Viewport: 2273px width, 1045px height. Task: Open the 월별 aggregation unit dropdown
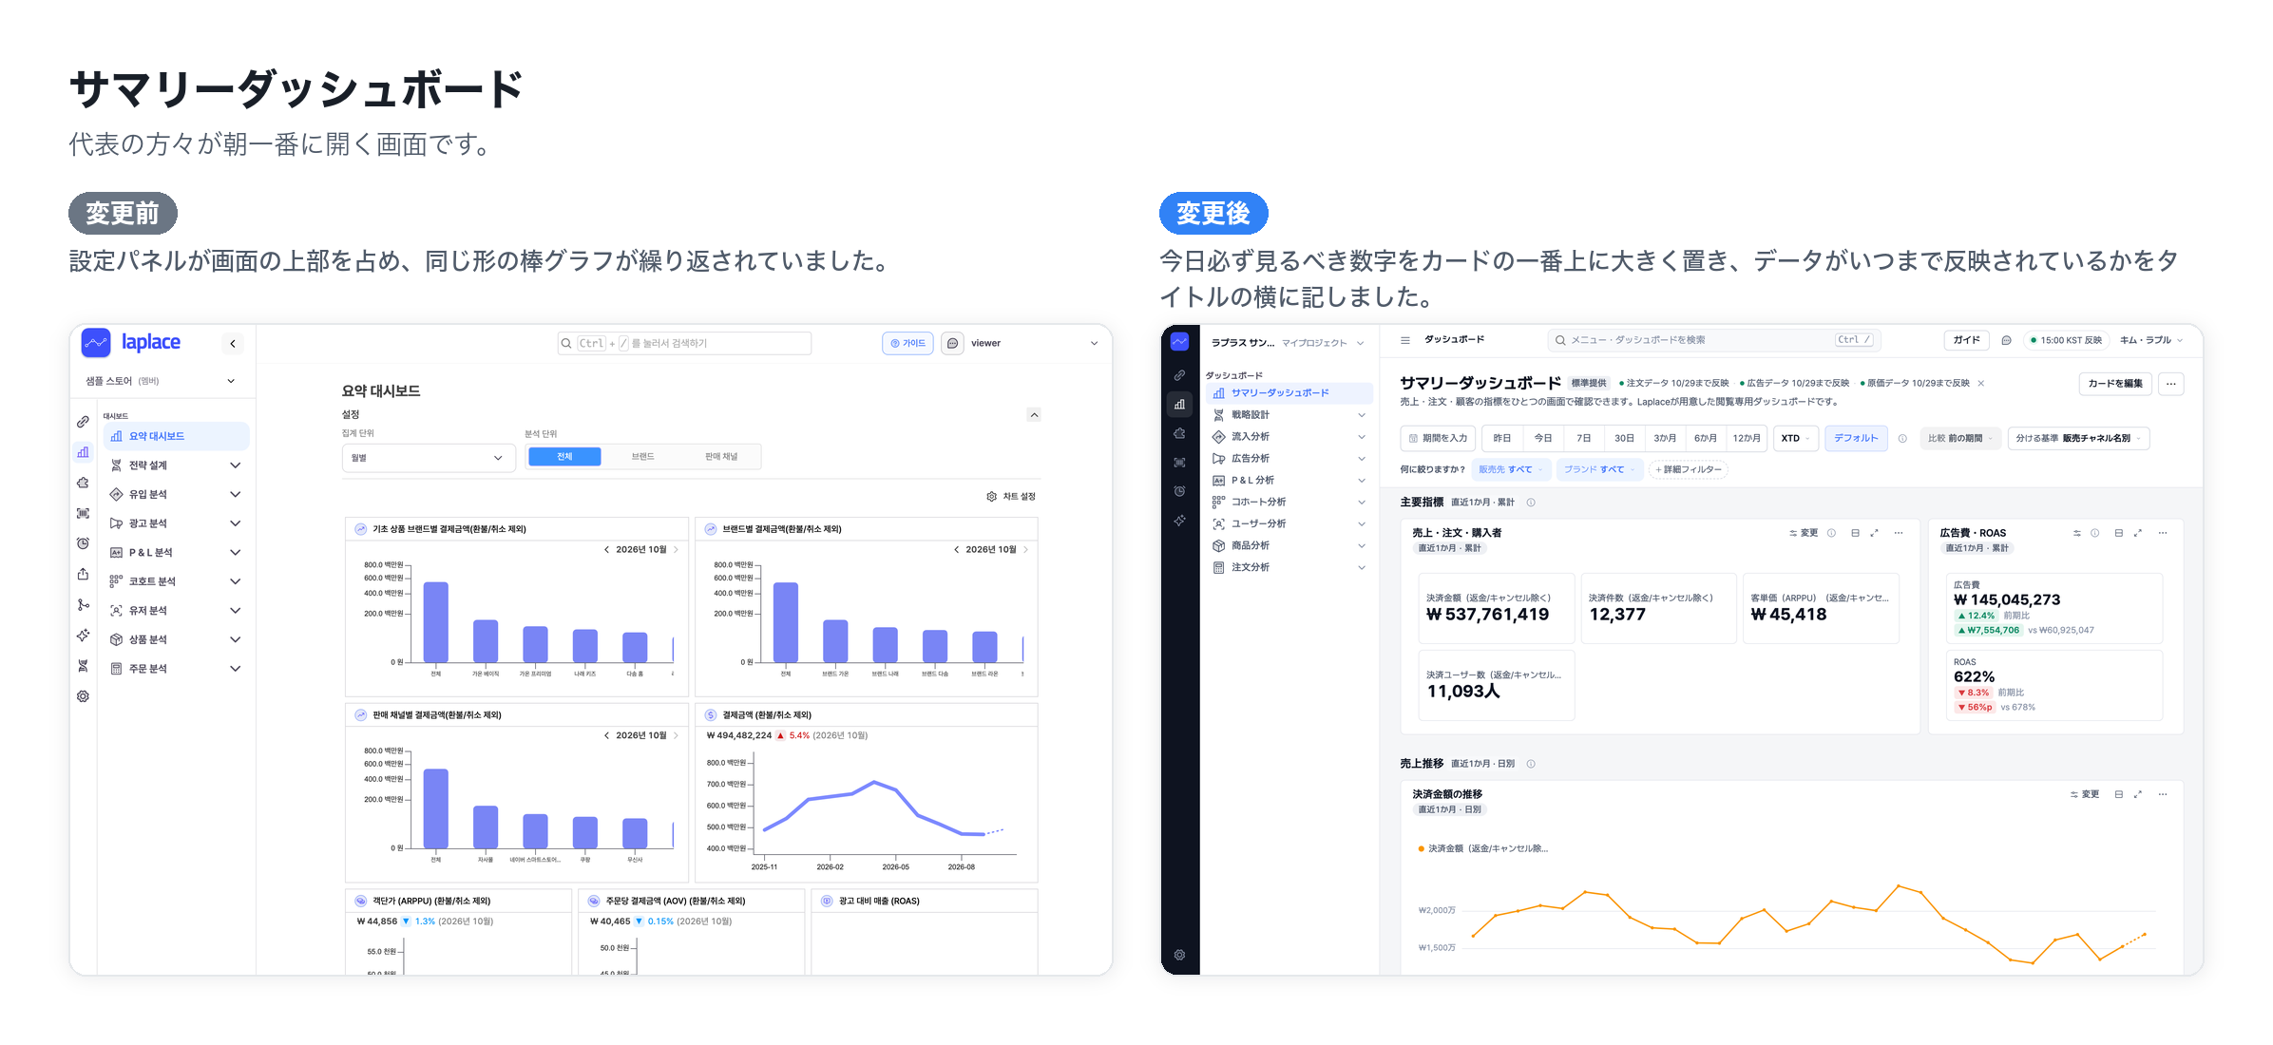tap(428, 458)
